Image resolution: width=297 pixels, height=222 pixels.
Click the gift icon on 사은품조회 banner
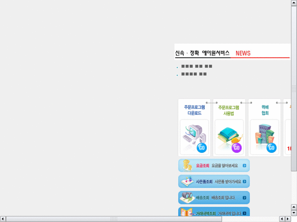187,181
